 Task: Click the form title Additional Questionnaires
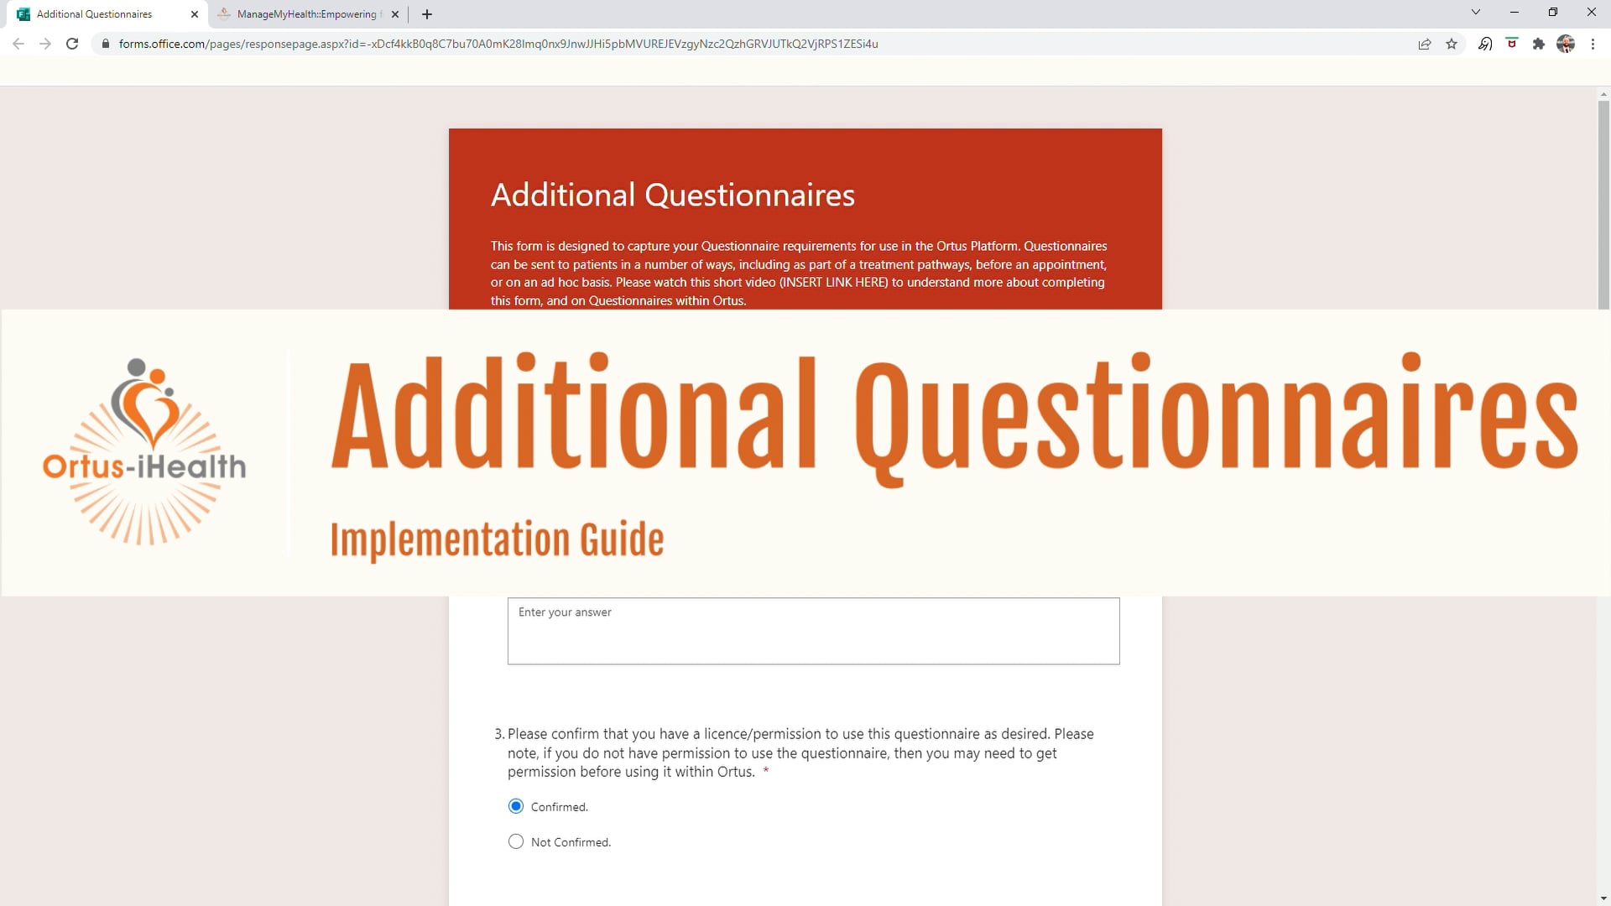click(x=673, y=195)
